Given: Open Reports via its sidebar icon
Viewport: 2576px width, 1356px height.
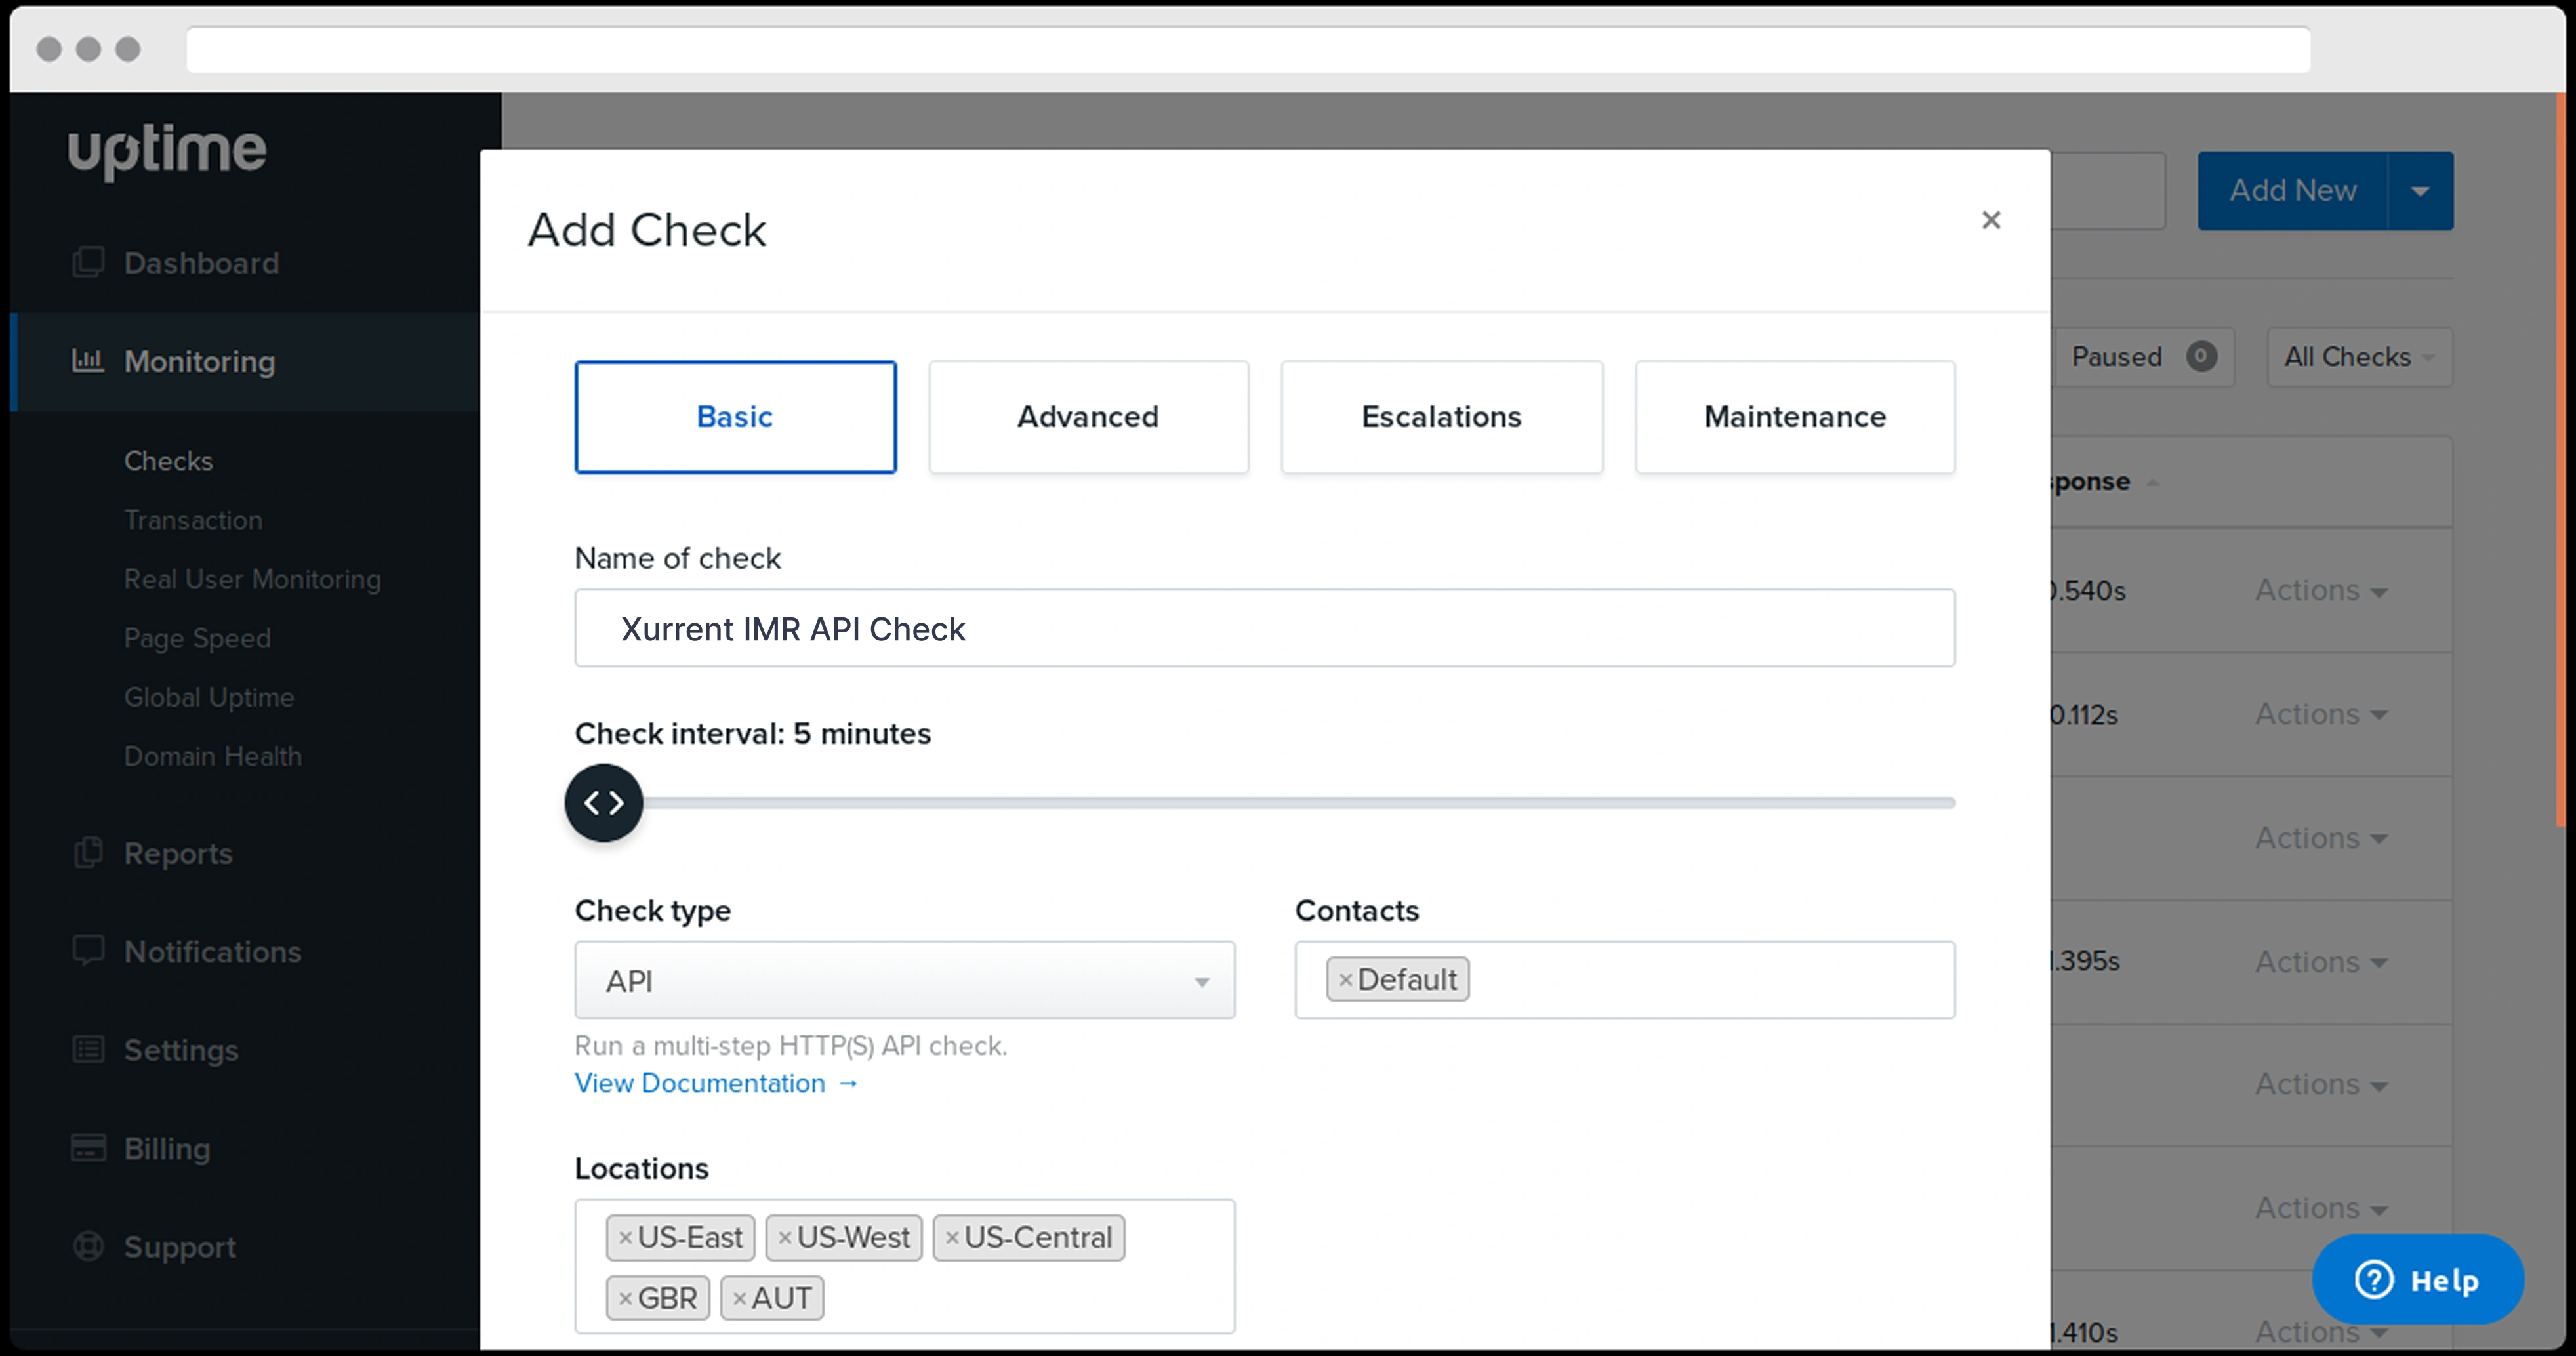Looking at the screenshot, I should (x=88, y=853).
